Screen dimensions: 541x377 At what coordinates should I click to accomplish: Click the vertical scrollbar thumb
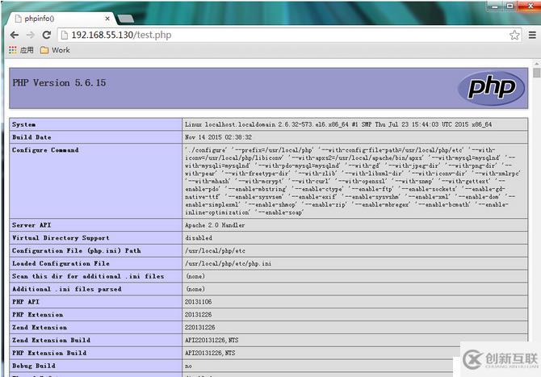tap(536, 73)
